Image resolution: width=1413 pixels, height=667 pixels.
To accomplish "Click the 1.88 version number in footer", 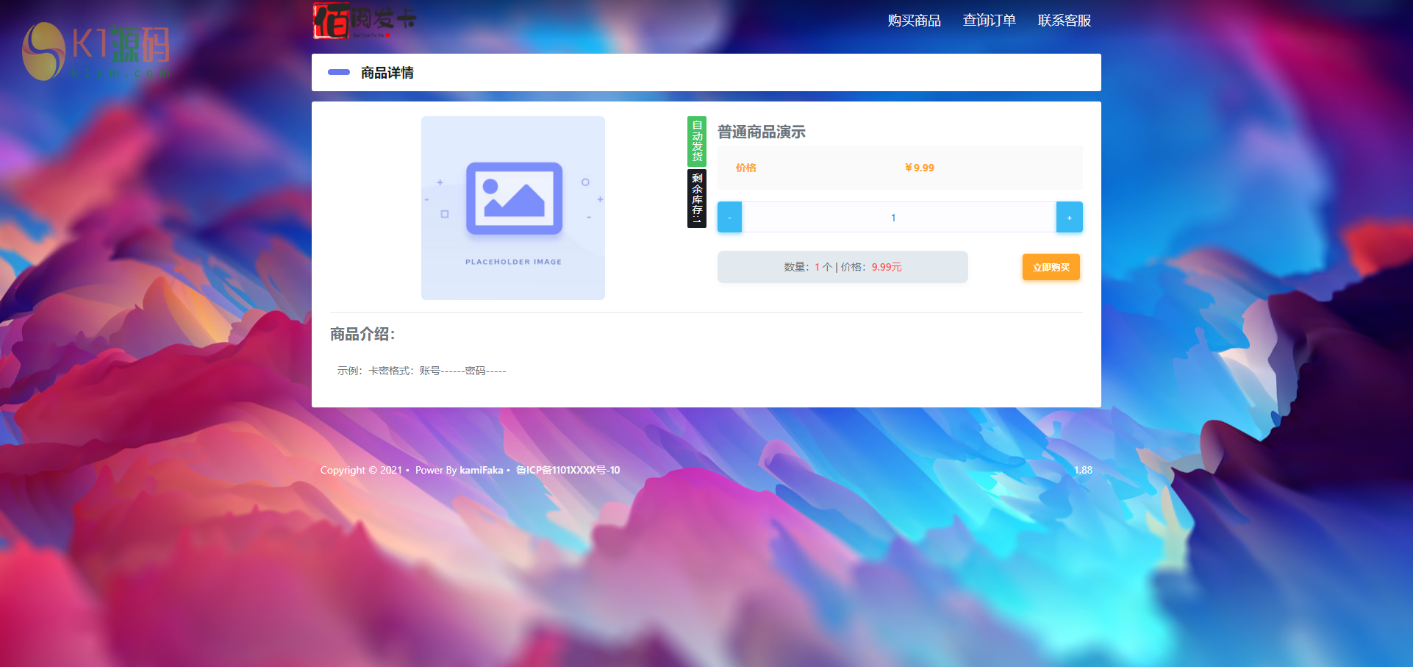I will coord(1082,470).
